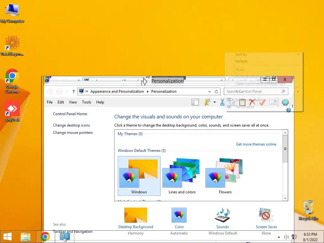Open the View menu
Screen dimensions: 324x243
tap(73, 102)
